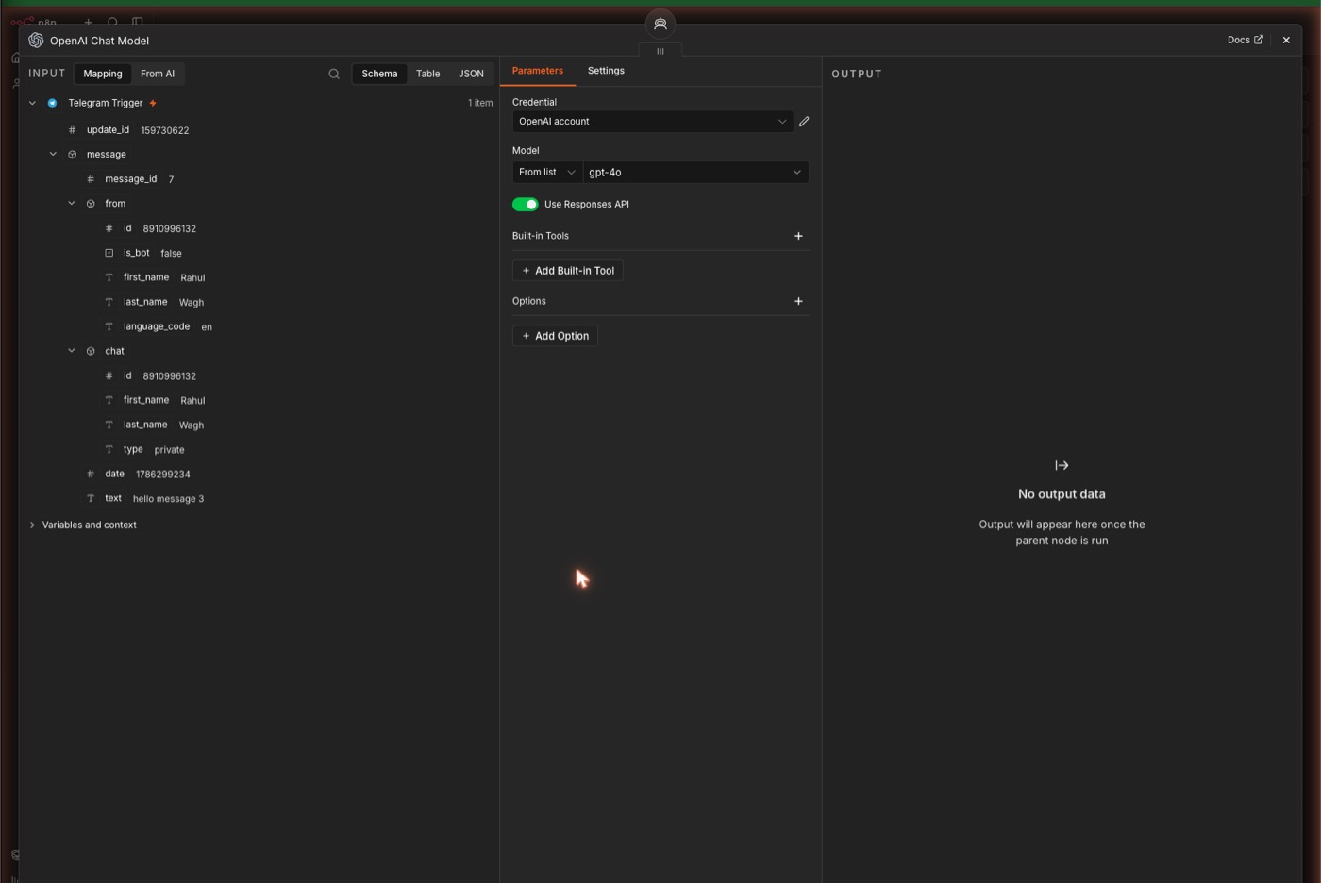
Task: Click the first_name value Rahul under from
Action: (x=192, y=278)
